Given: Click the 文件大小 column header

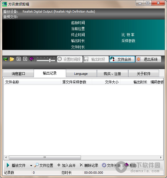Looking at the screenshot, I should coord(106,82).
